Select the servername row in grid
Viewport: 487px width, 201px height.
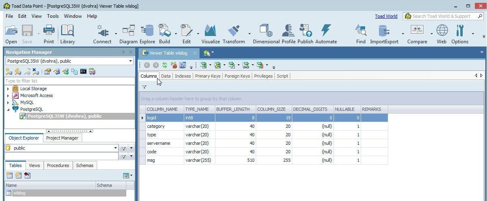(x=264, y=143)
